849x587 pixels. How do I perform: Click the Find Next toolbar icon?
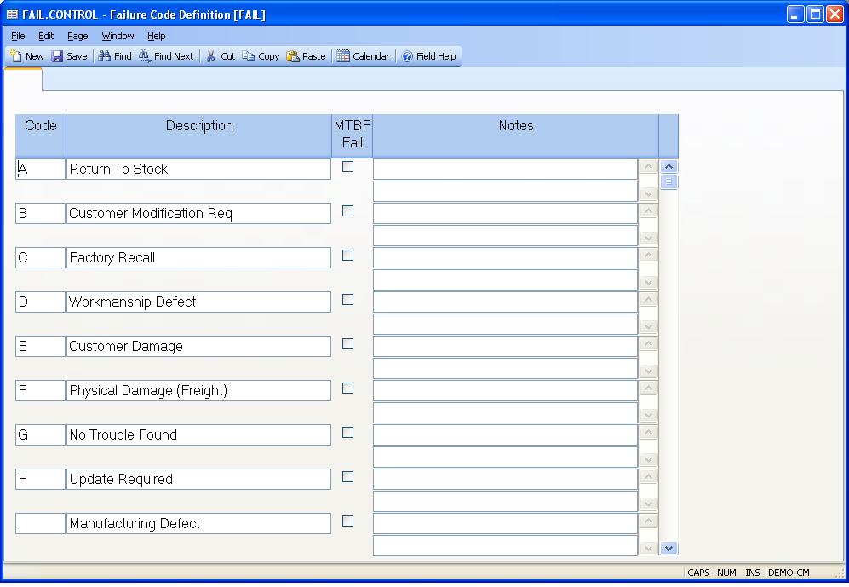pos(145,56)
